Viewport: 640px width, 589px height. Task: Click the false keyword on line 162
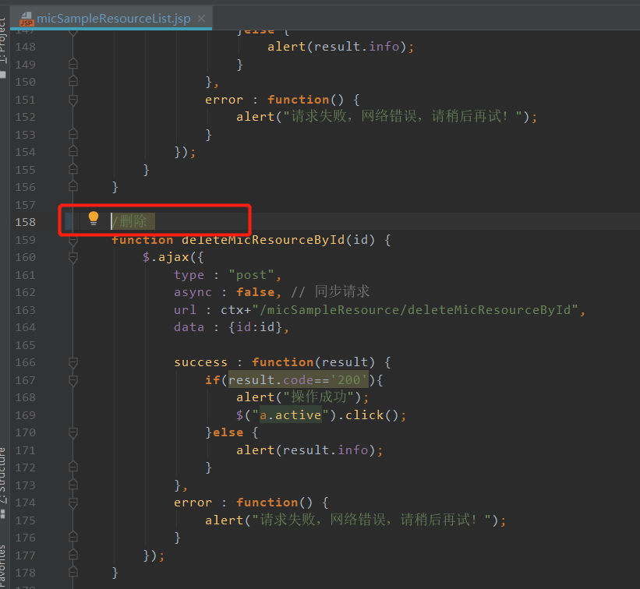pos(256,292)
